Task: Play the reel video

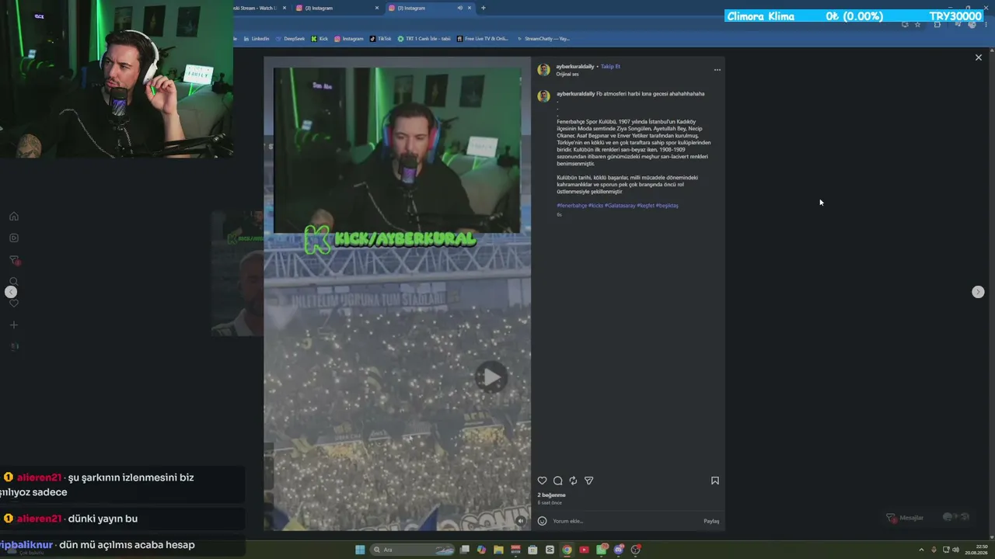Action: pyautogui.click(x=491, y=377)
